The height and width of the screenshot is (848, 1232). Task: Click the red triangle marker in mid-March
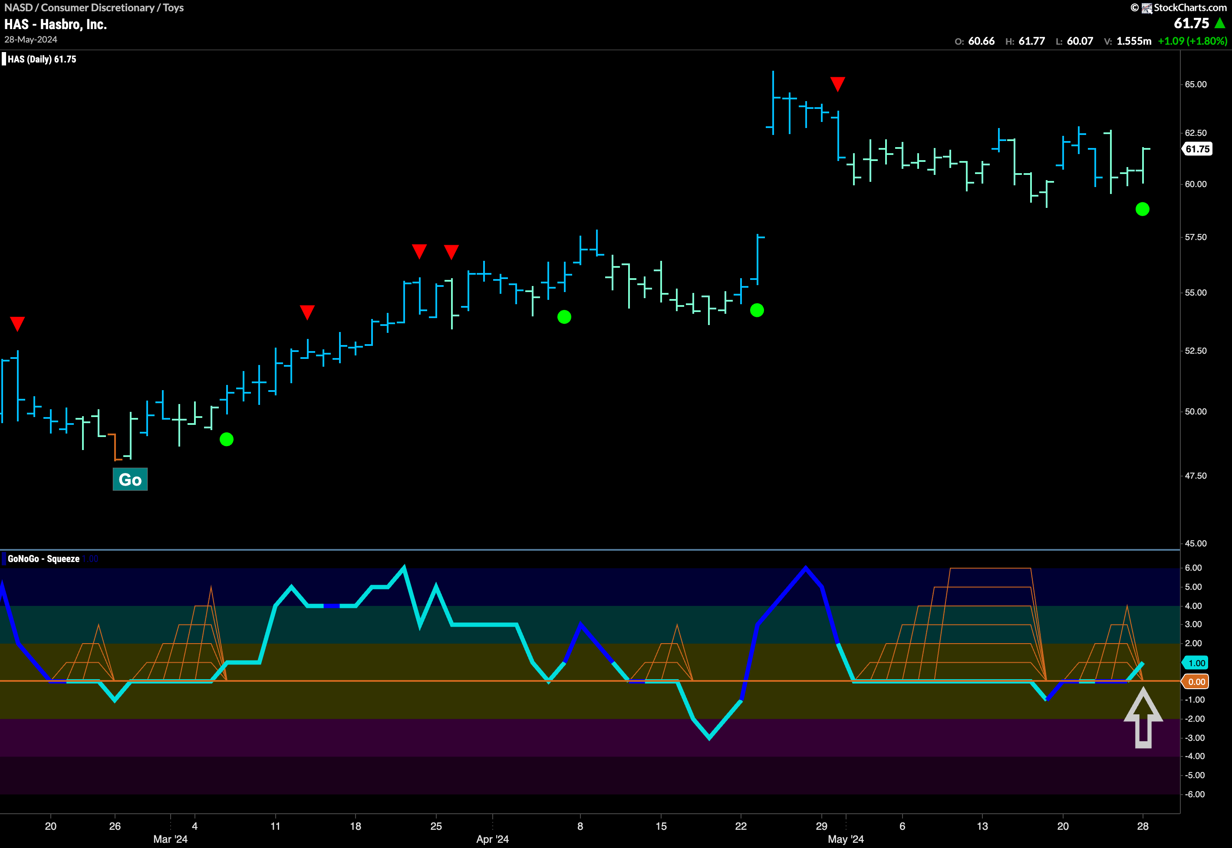click(x=307, y=312)
